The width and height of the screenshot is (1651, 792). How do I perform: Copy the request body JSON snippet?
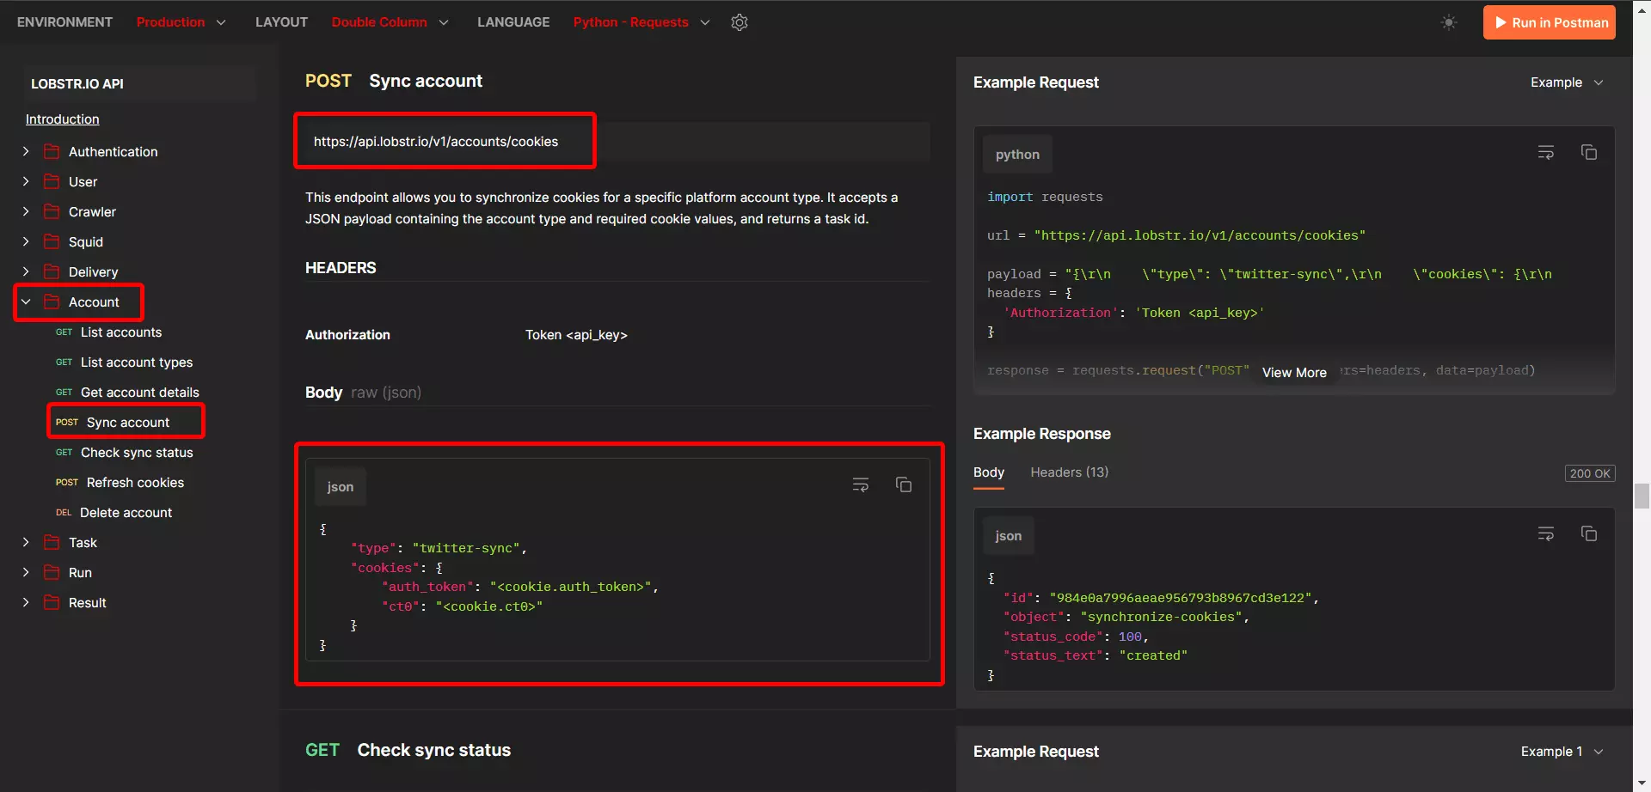click(x=904, y=484)
